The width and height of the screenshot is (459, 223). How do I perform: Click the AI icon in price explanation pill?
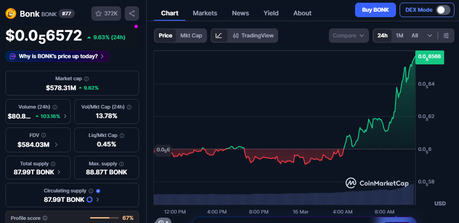13,56
